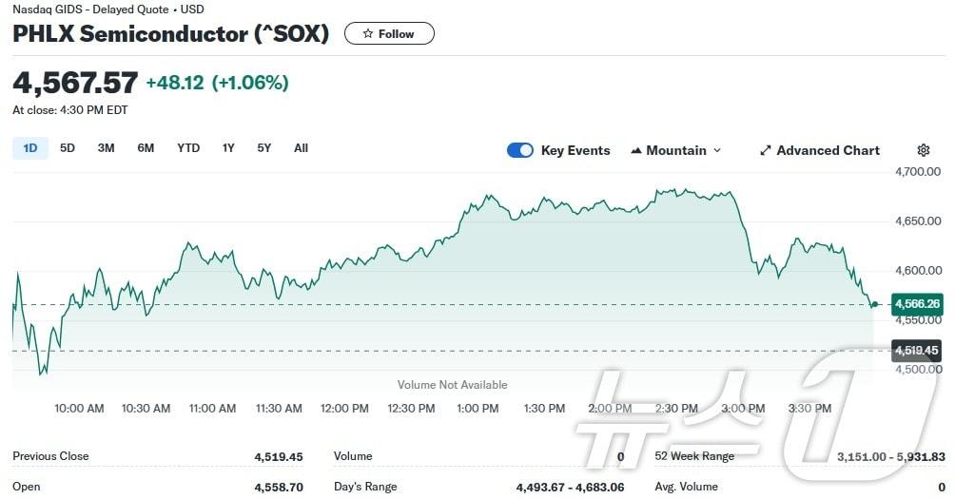Toggle the Key Events switch
The height and width of the screenshot is (499, 955).
coord(520,150)
